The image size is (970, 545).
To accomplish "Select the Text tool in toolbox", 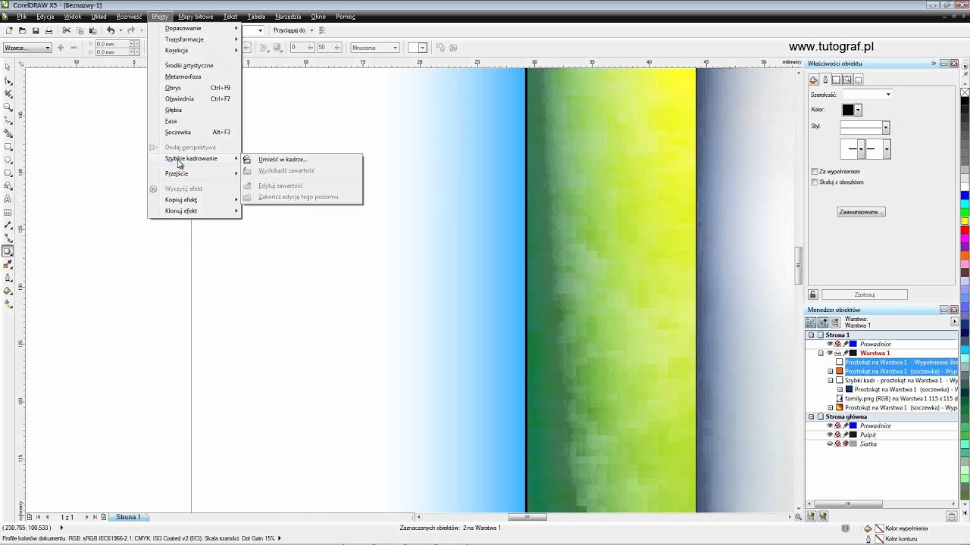I will pyautogui.click(x=8, y=199).
